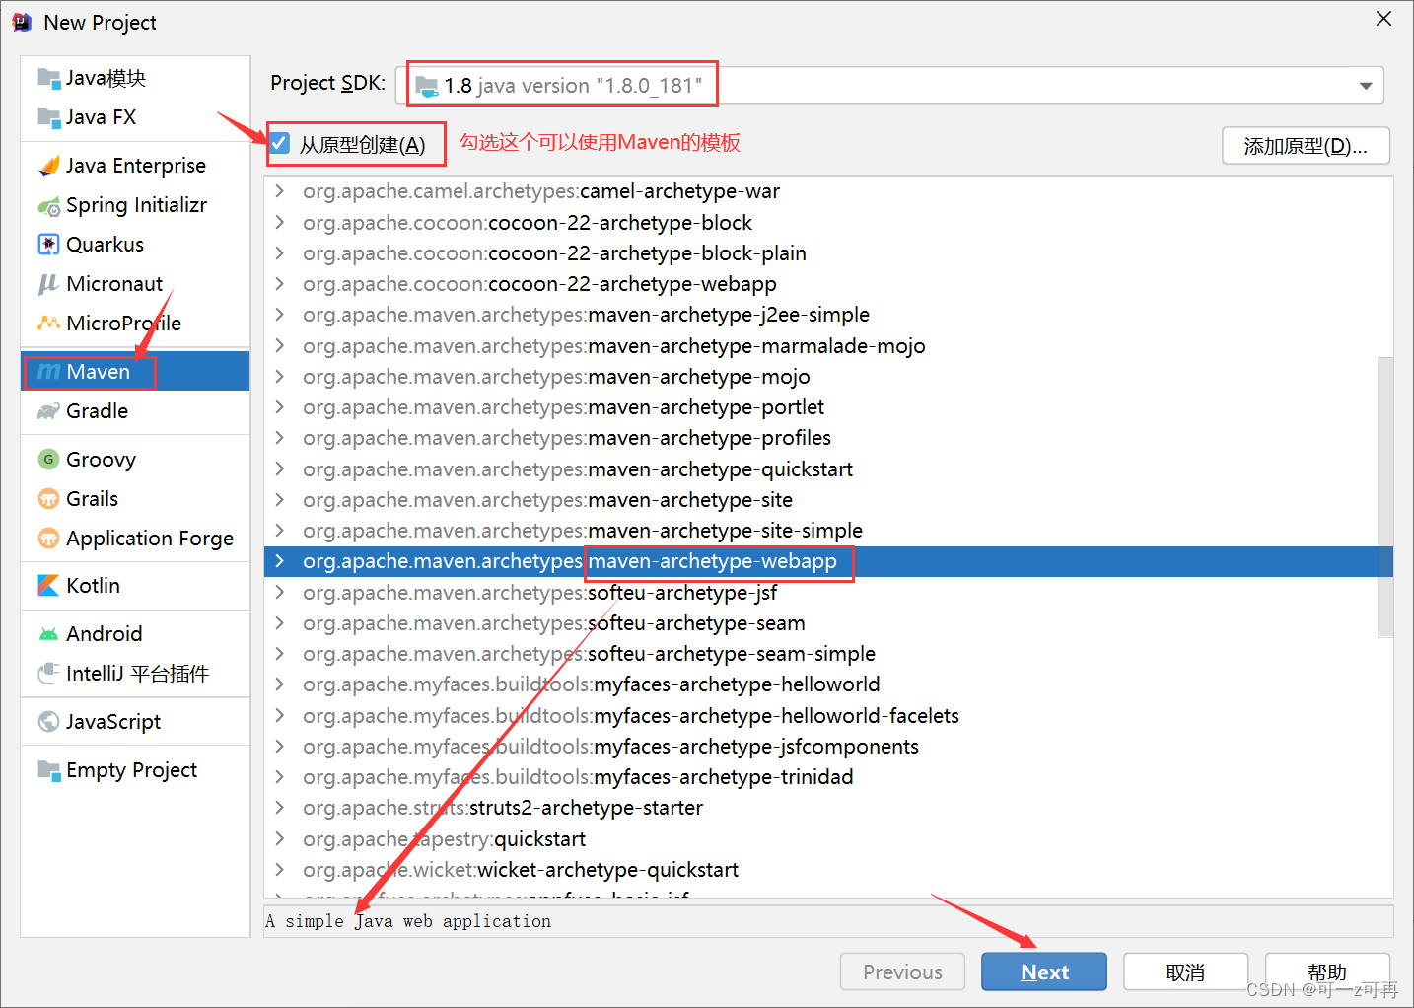Select maven-archetype-mojo row

click(x=828, y=377)
